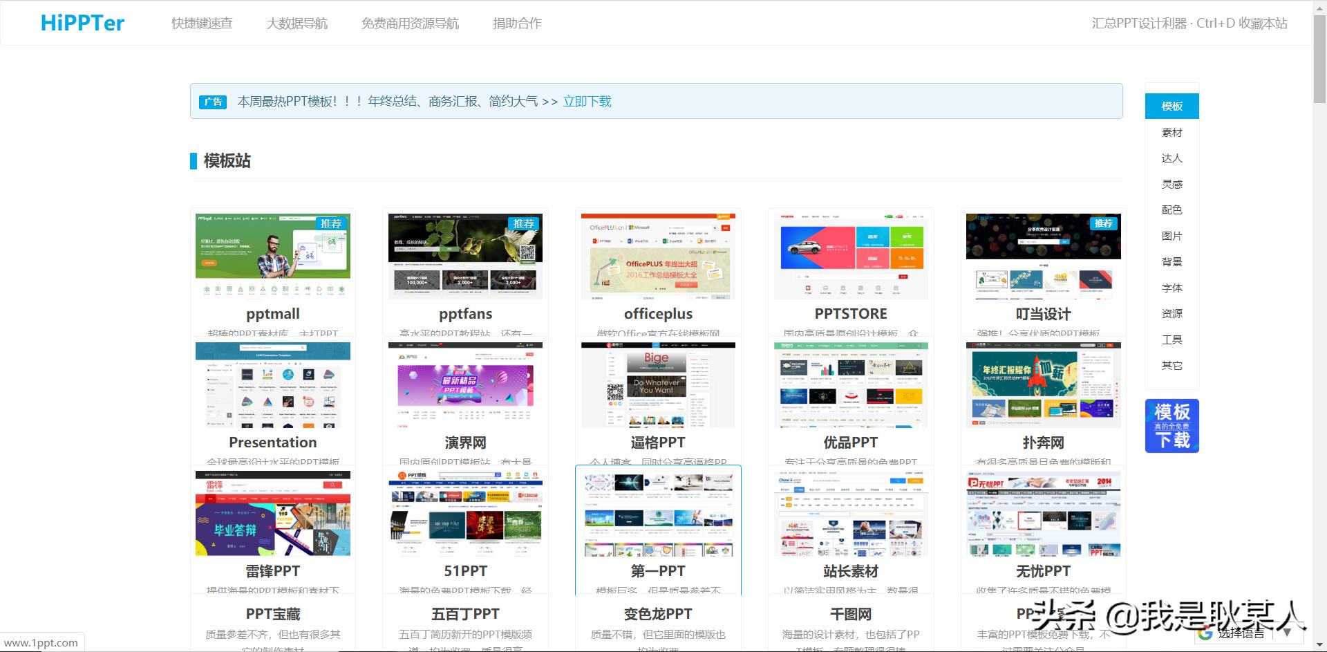1327x652 pixels.
Task: Open the blue 模板下载 banner icon
Action: (x=1171, y=426)
